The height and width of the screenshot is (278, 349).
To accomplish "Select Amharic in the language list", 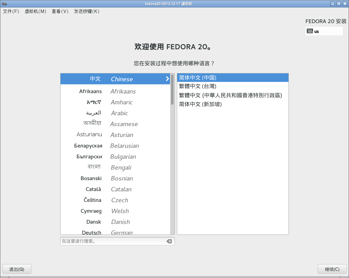I will tap(115, 102).
